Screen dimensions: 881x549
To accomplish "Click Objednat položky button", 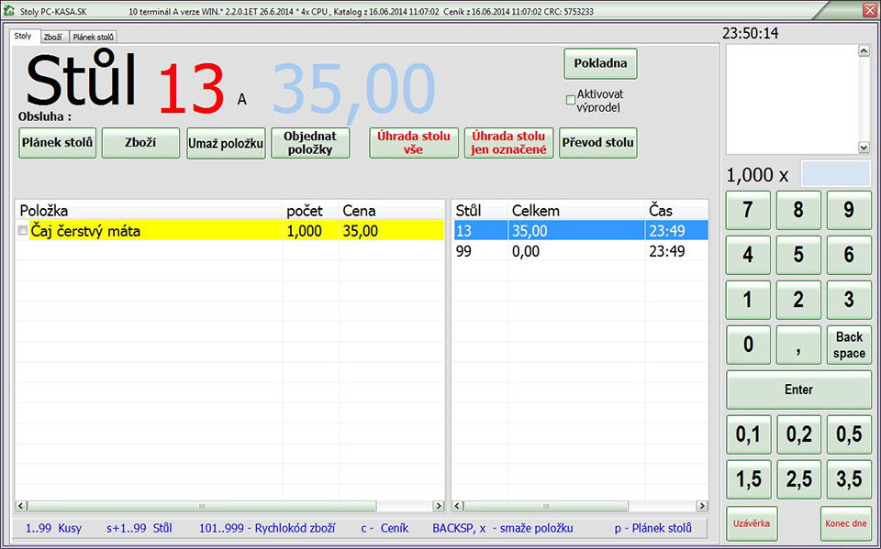I will pyautogui.click(x=310, y=143).
